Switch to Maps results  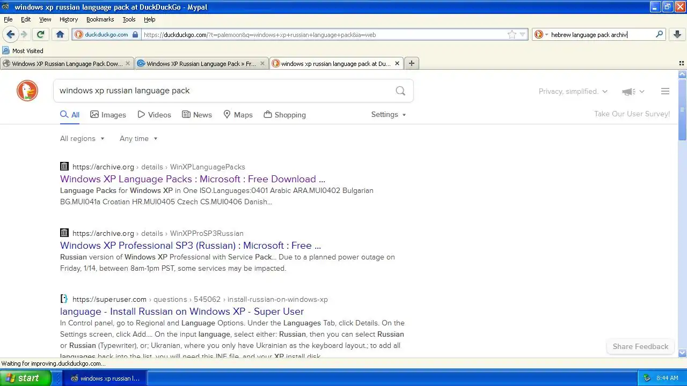pyautogui.click(x=238, y=115)
